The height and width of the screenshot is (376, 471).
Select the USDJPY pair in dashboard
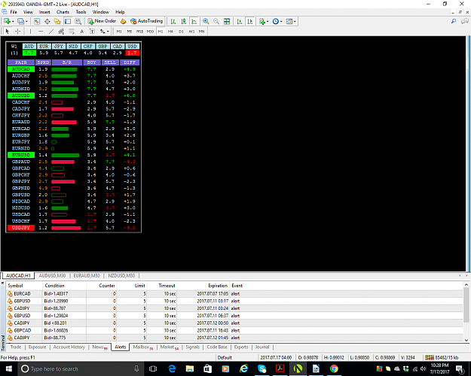(x=21, y=228)
